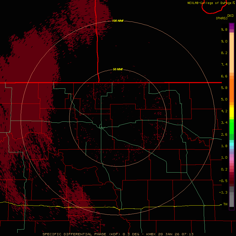Screen dimensions: 236x236
Task: Click the 50 NMI range ring label
Action: (118, 69)
